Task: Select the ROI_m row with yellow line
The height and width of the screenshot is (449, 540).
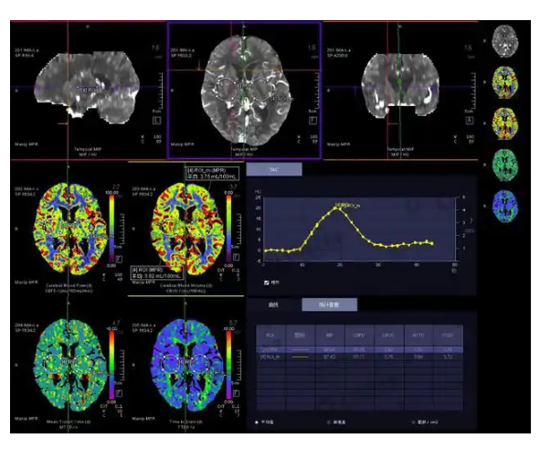Action: (x=359, y=357)
